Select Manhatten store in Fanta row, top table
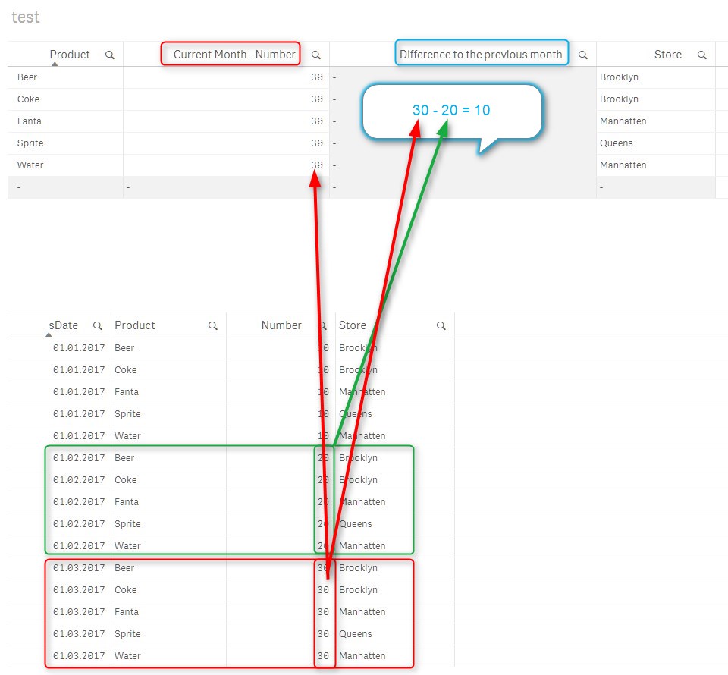 tap(623, 121)
